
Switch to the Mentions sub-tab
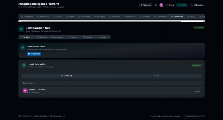tap(42, 37)
